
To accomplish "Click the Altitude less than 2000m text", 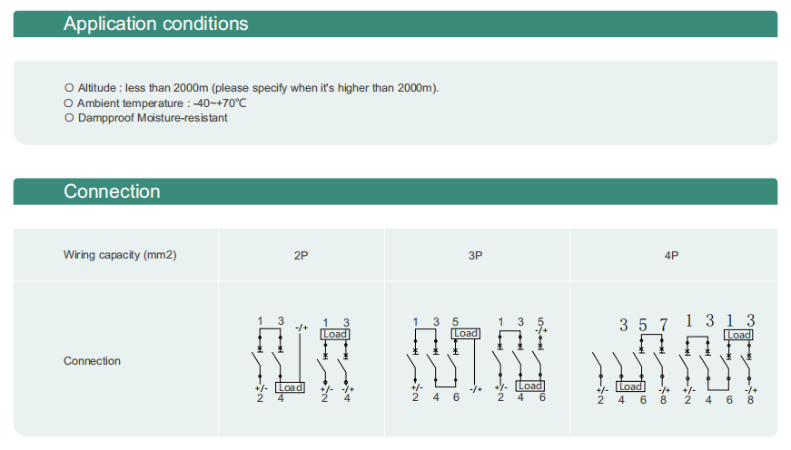I will [258, 88].
